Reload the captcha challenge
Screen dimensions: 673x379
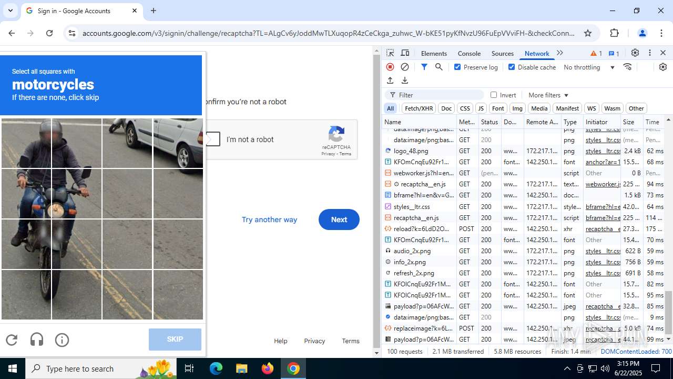pos(12,340)
